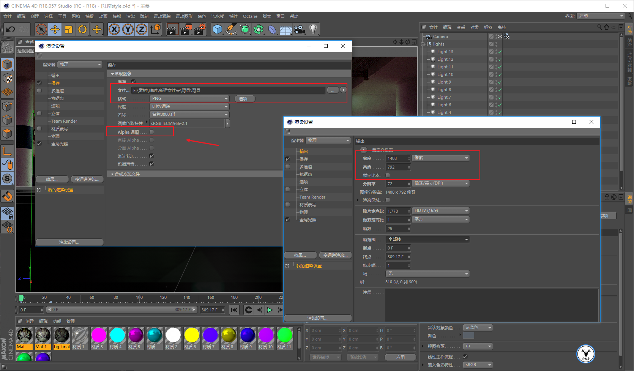The width and height of the screenshot is (634, 371).
Task: Click the file path browse ... button
Action: (x=333, y=90)
